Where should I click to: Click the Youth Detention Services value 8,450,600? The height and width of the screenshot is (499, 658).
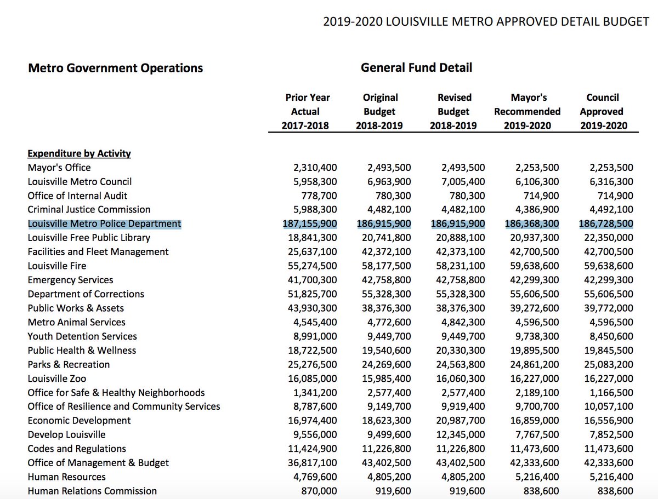[x=610, y=336]
